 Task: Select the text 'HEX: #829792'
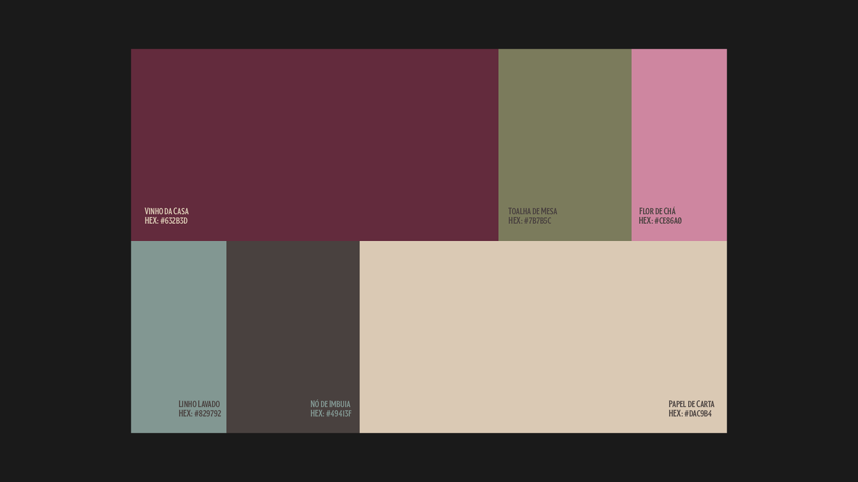200,414
